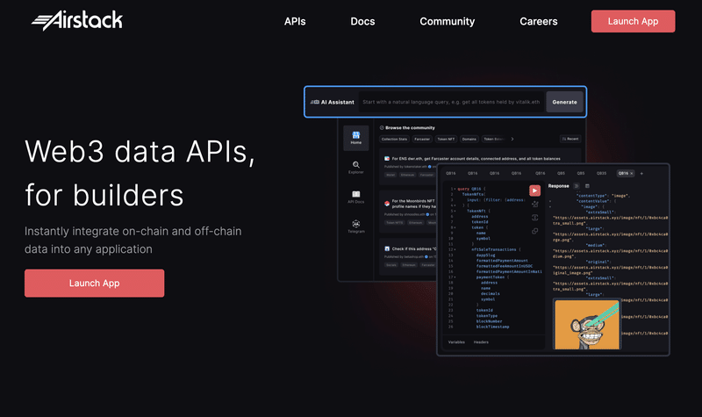Screen dimensions: 702x417
Task: Select the Domains filter chip
Action: coord(469,139)
